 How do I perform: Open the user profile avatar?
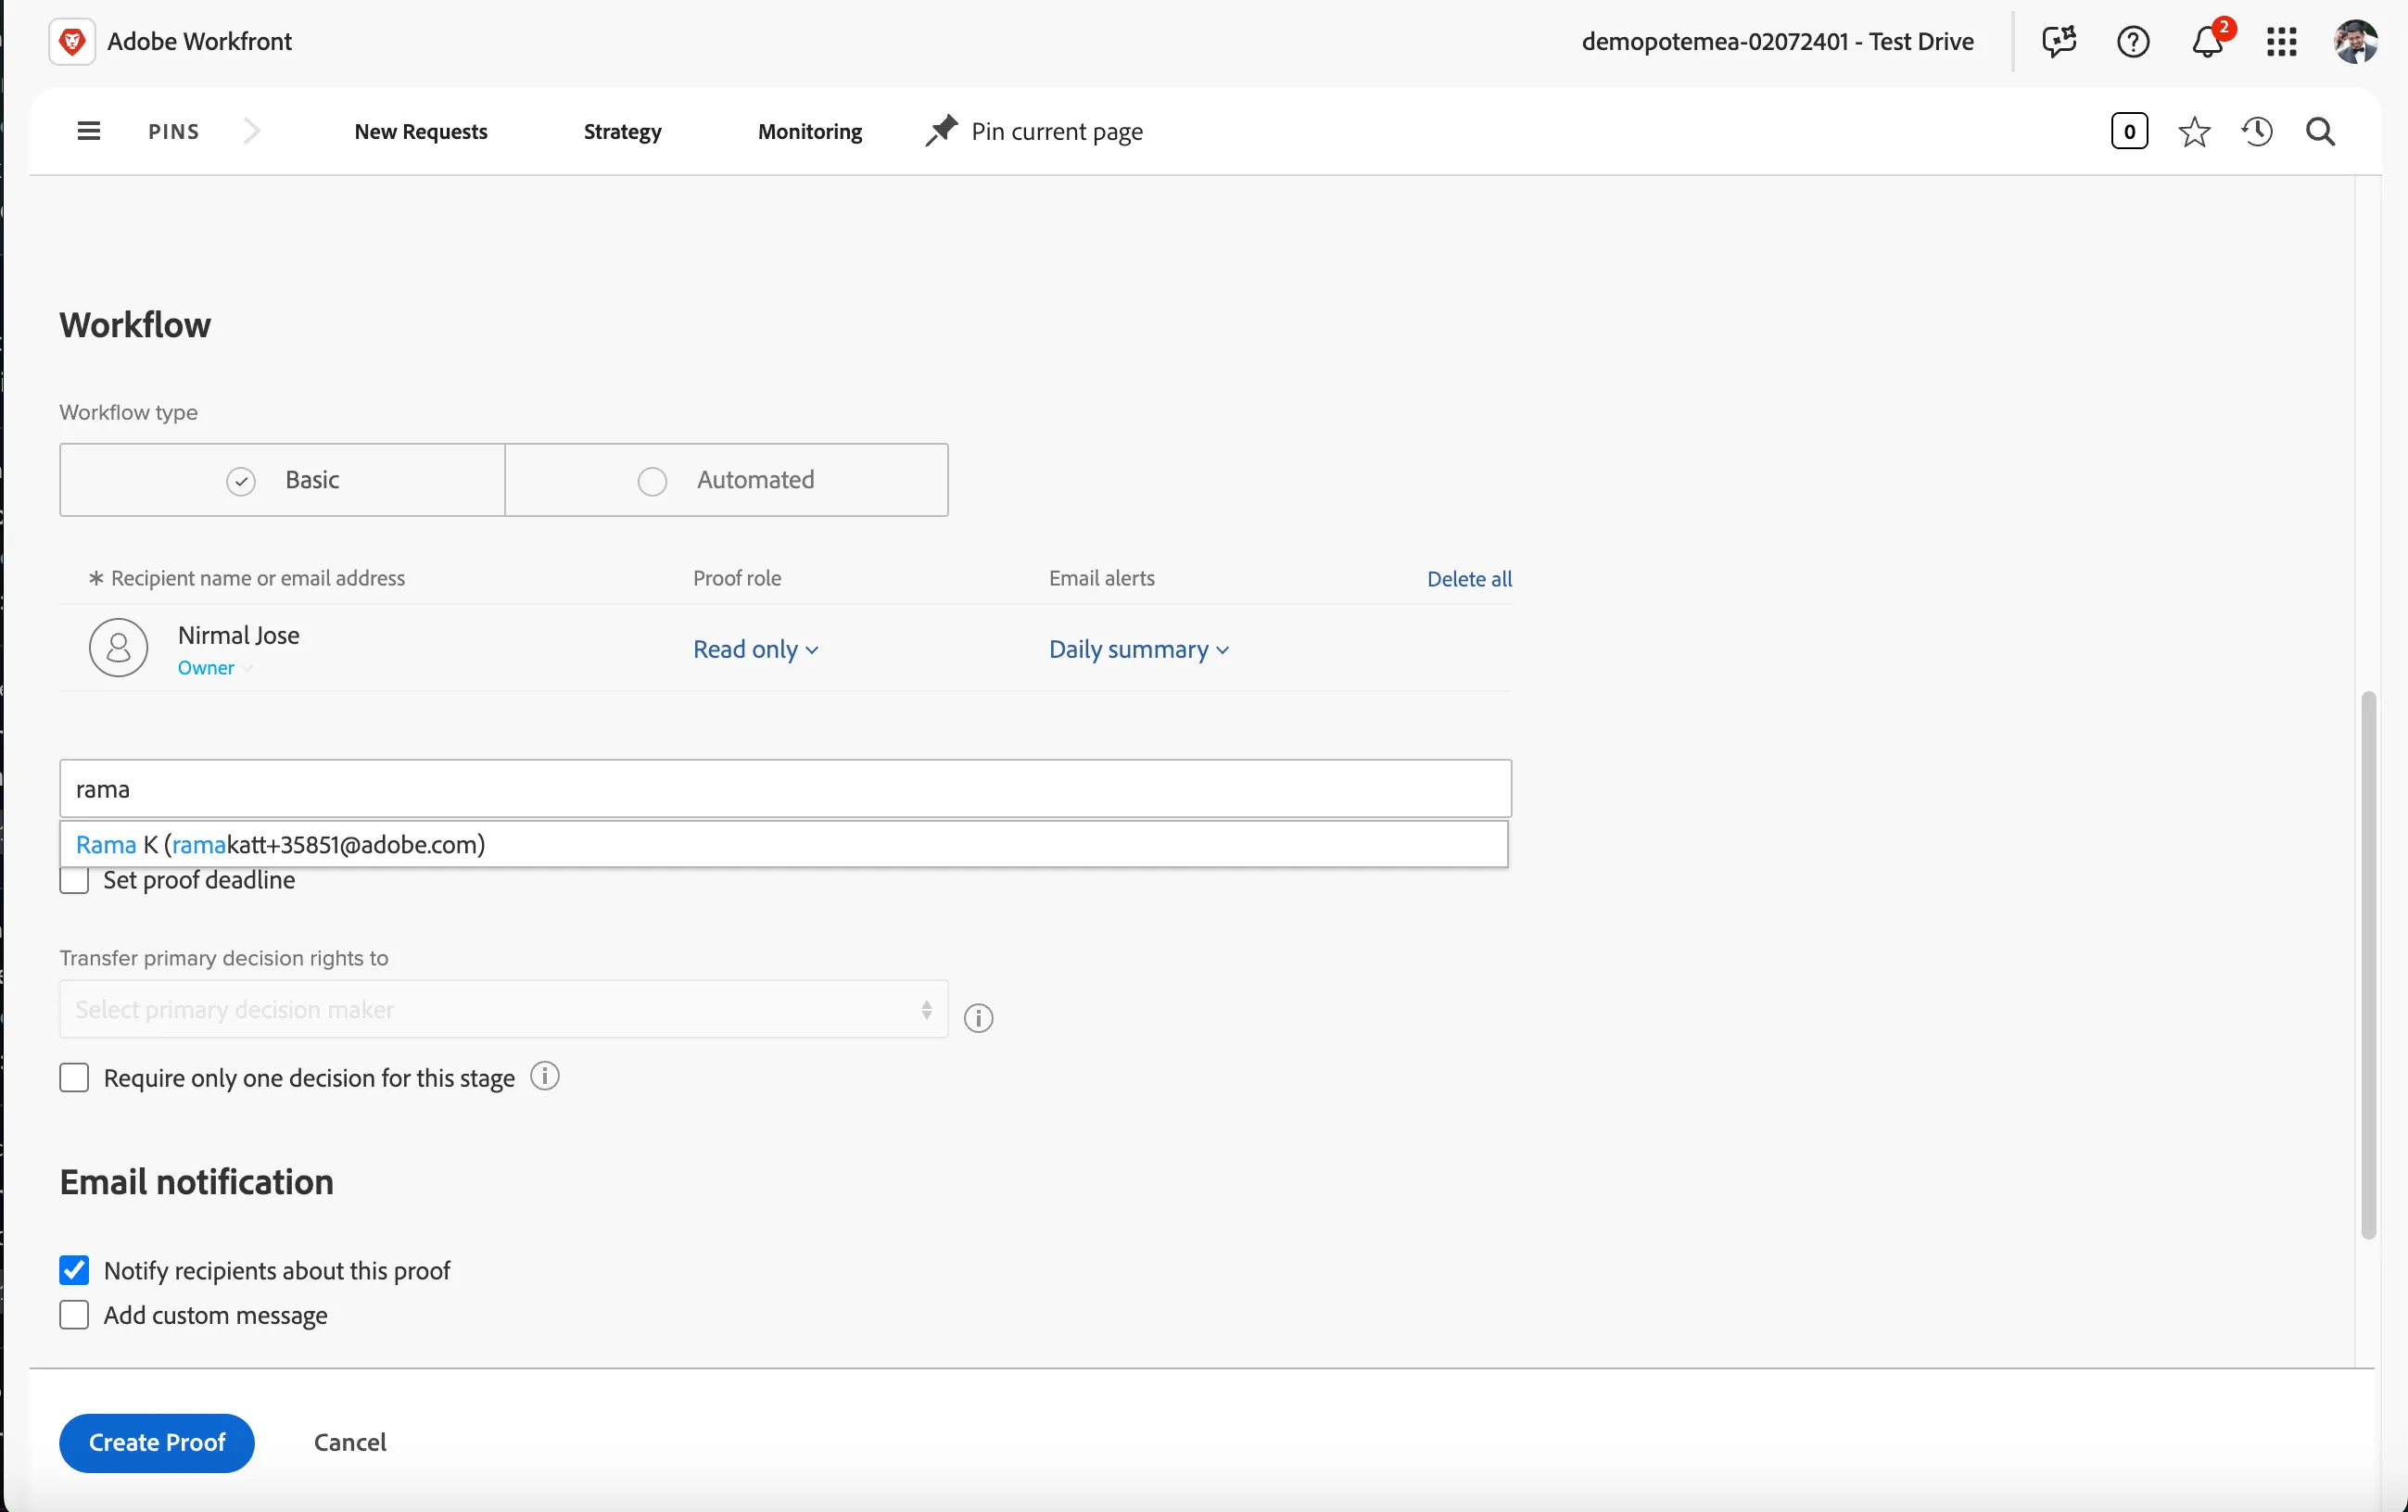coord(2355,42)
